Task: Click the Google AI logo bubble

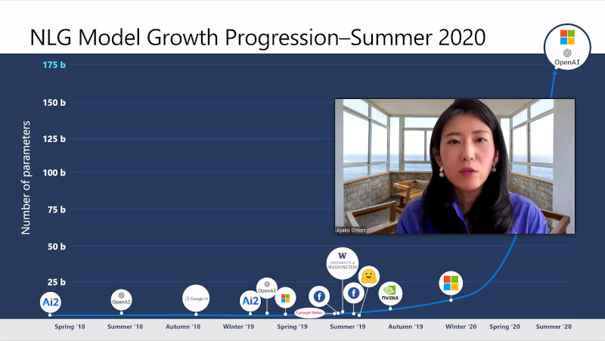Action: 196,298
